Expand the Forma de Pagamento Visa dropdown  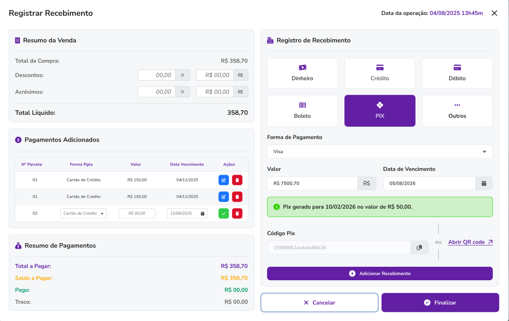coord(484,151)
